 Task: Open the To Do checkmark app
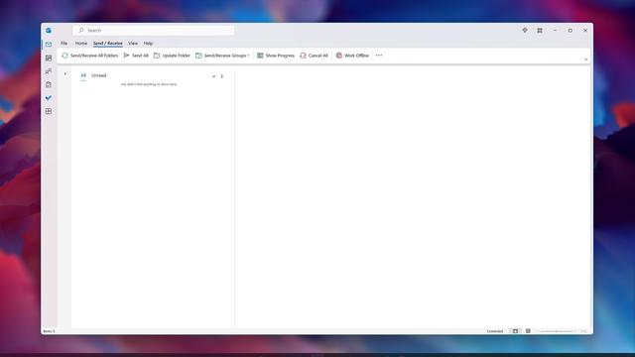click(x=49, y=98)
